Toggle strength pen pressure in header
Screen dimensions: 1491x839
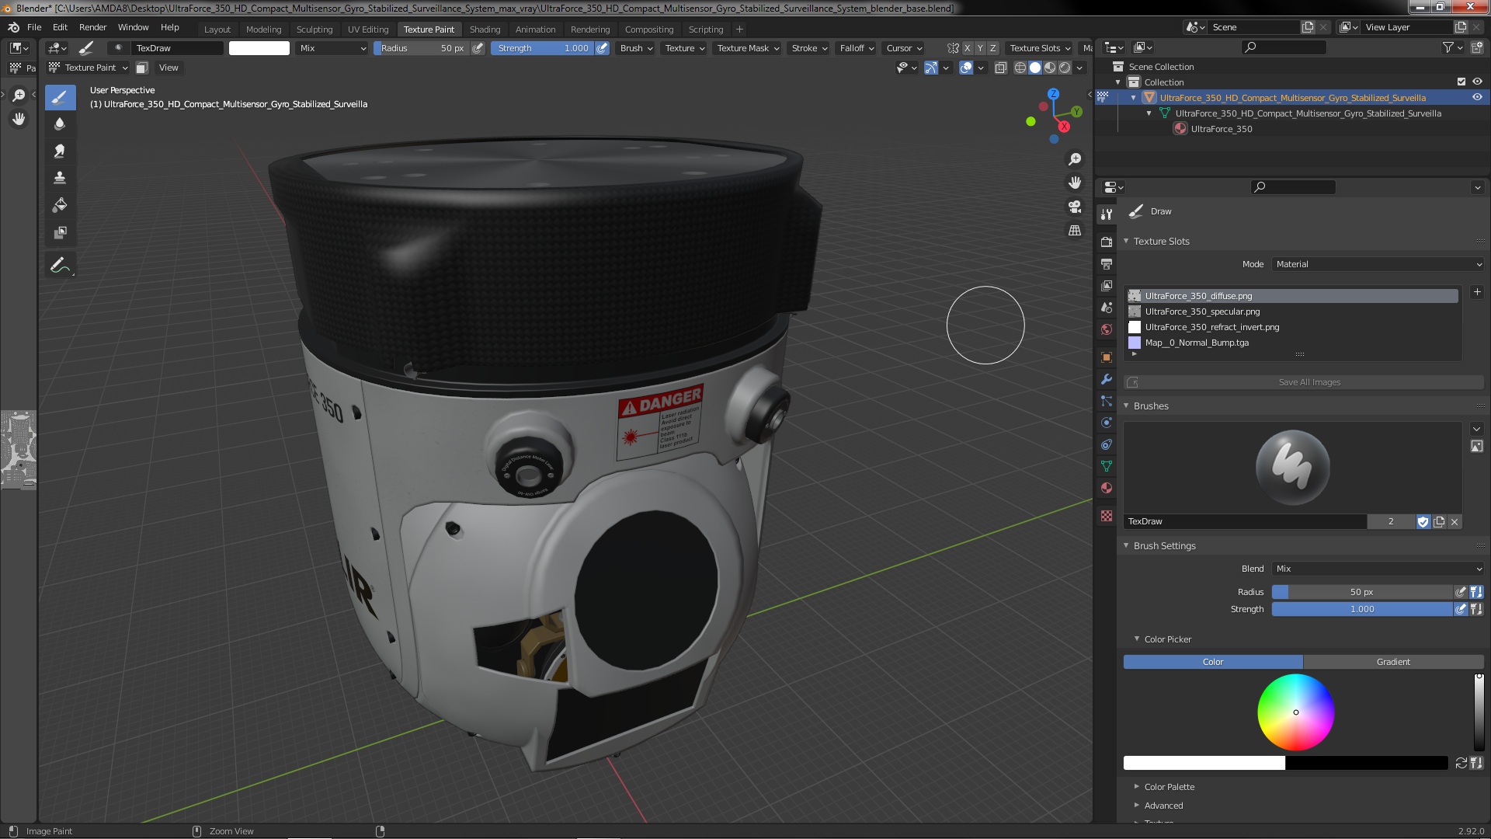pyautogui.click(x=602, y=48)
